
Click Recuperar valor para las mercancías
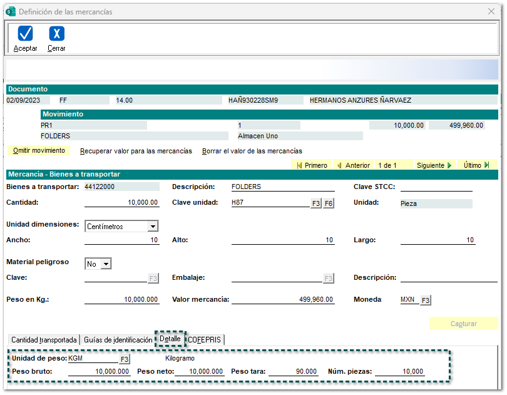(x=136, y=151)
